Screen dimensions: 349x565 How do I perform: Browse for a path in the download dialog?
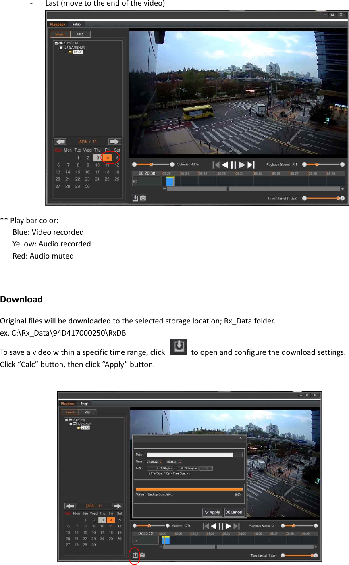click(x=238, y=455)
